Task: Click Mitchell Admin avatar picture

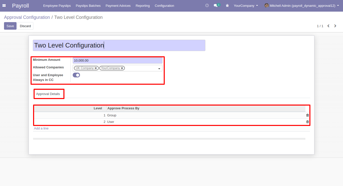Action: coord(267,6)
